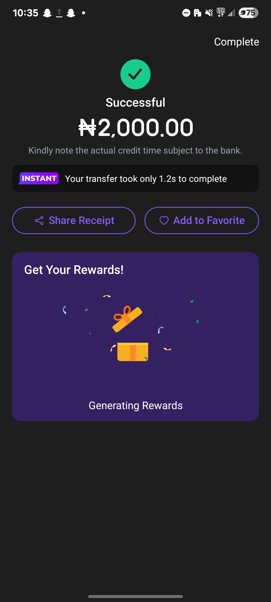Tap the purple INSTANT badge
Viewport: 271px width, 602px height.
pos(39,178)
